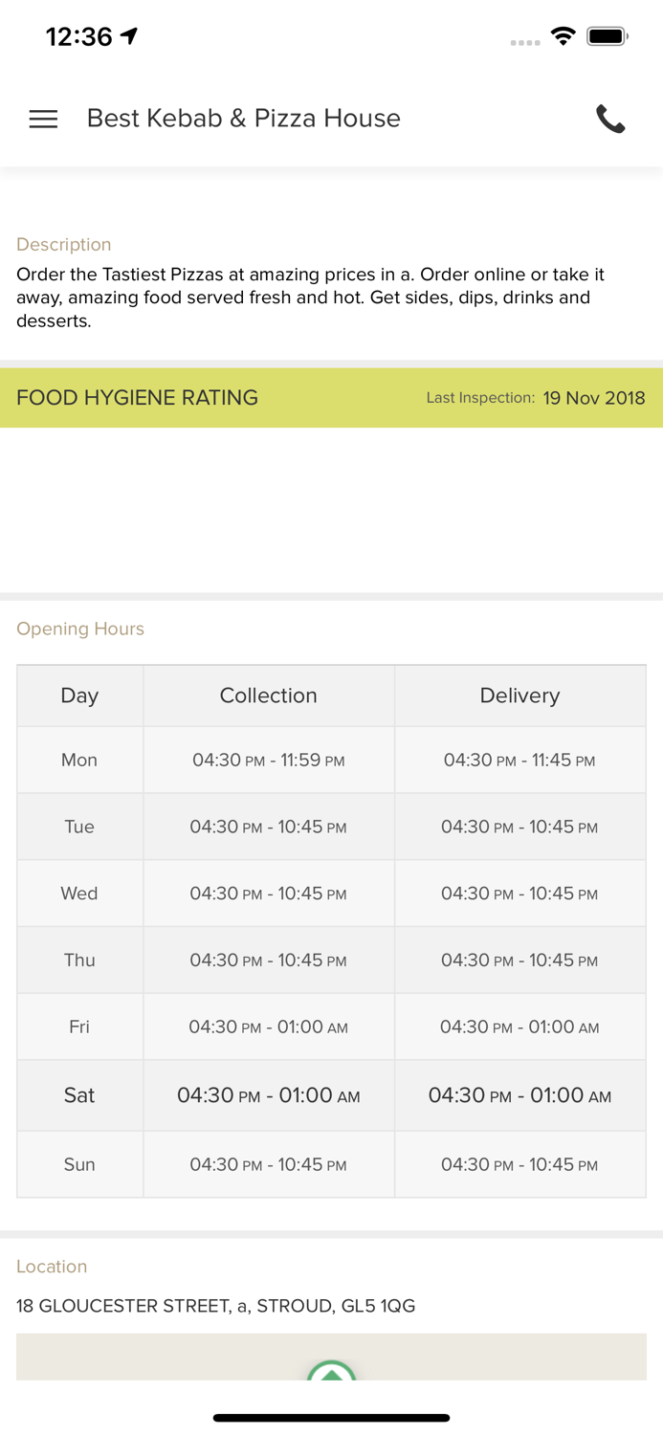Tap the Wi-Fi status icon

tap(564, 36)
